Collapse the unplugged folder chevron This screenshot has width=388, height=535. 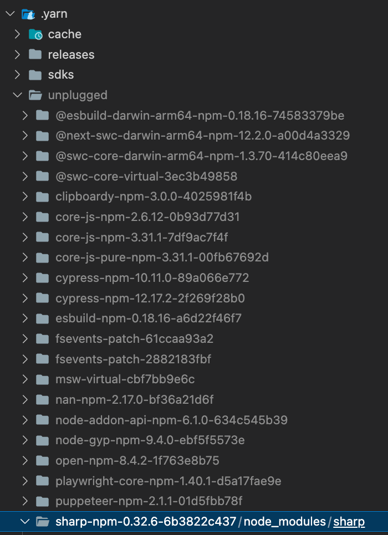point(17,95)
